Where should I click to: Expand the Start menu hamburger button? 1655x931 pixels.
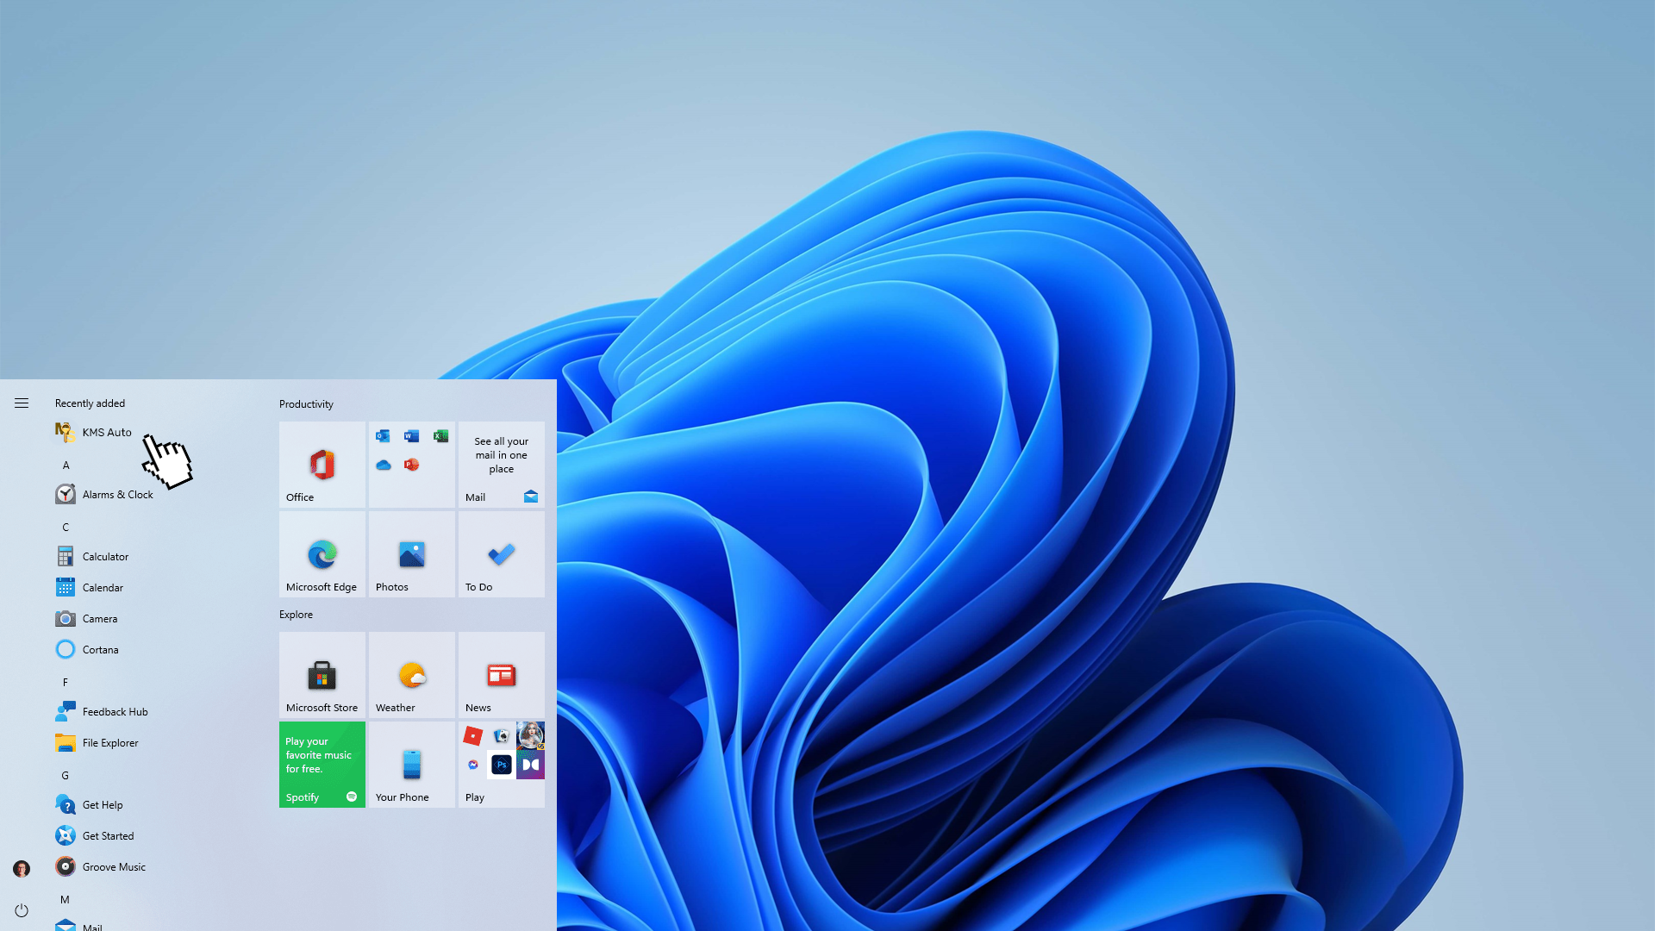pos(22,403)
